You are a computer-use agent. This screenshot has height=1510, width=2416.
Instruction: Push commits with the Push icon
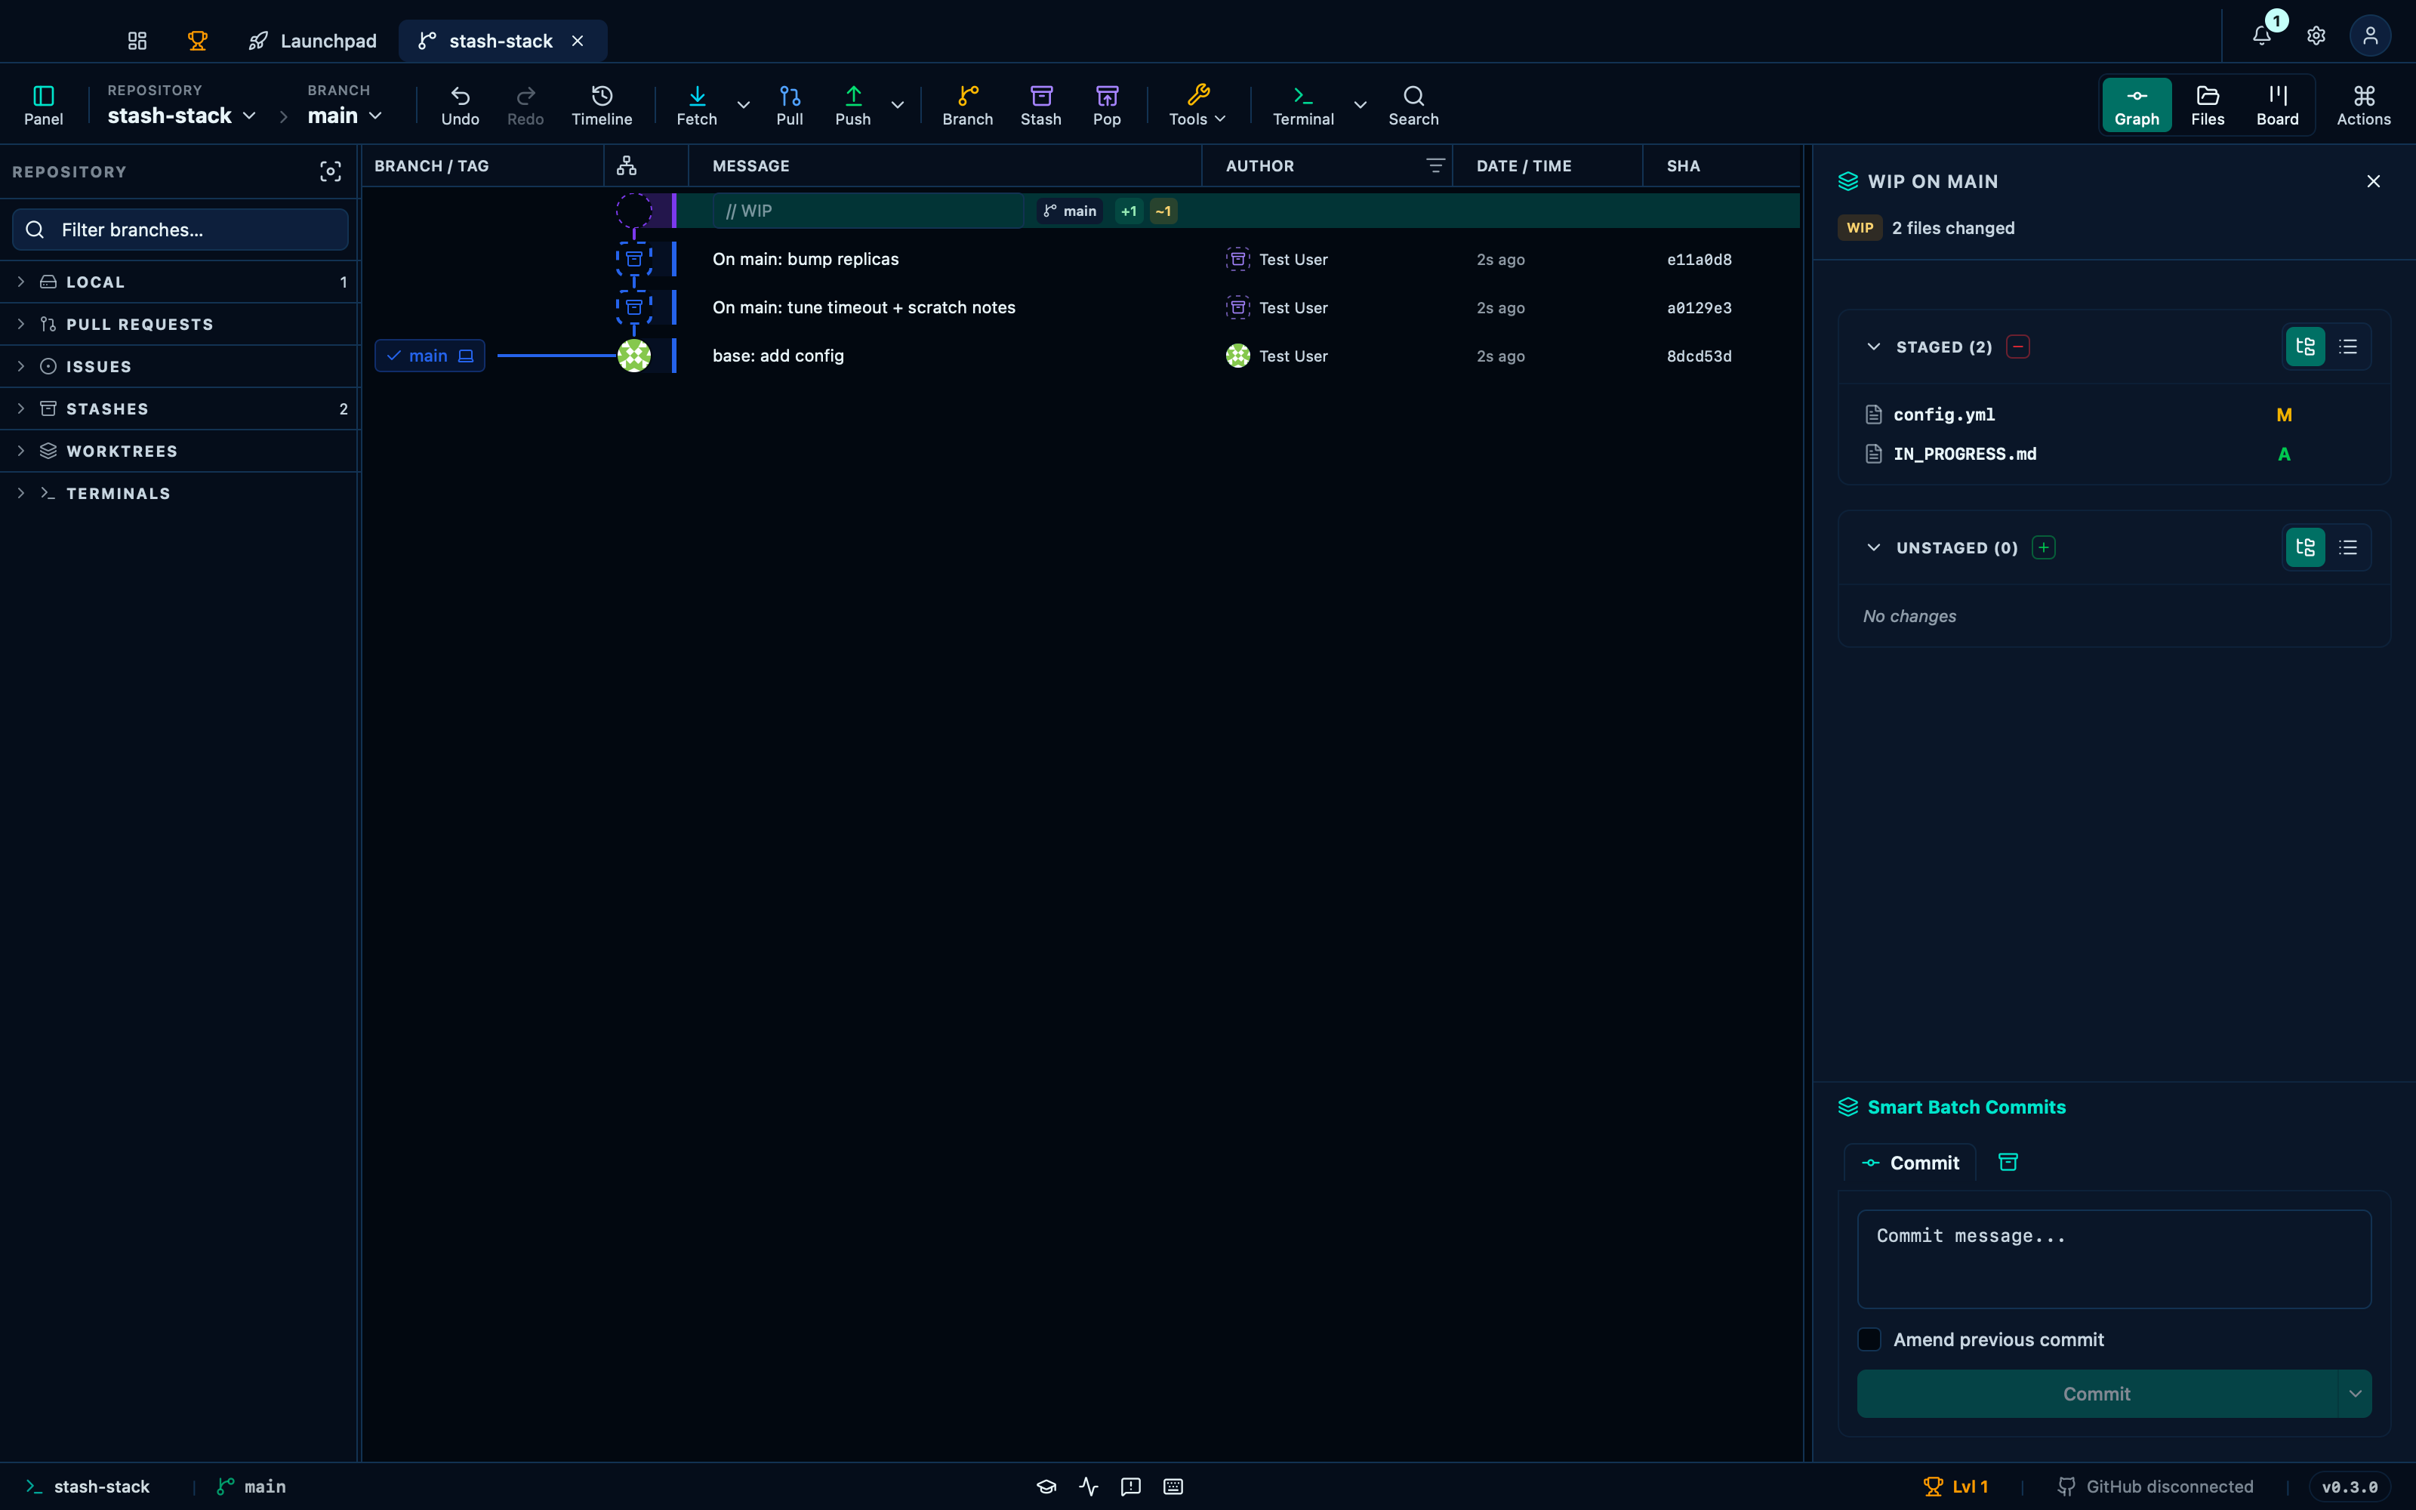[x=852, y=105]
